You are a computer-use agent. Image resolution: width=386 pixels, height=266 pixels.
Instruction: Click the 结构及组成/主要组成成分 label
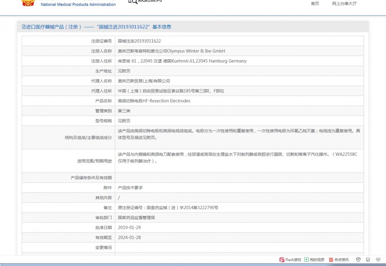pos(88,138)
